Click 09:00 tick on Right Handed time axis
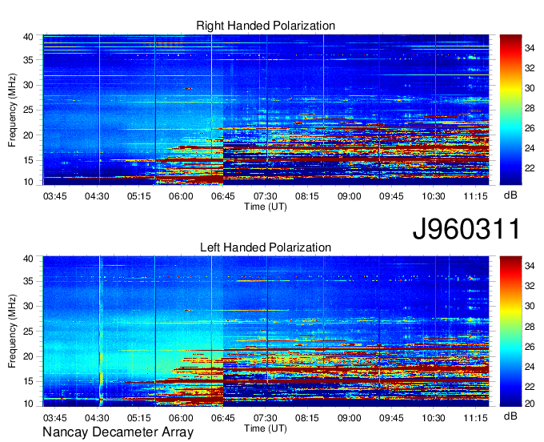This screenshot has height=442, width=544. click(349, 196)
